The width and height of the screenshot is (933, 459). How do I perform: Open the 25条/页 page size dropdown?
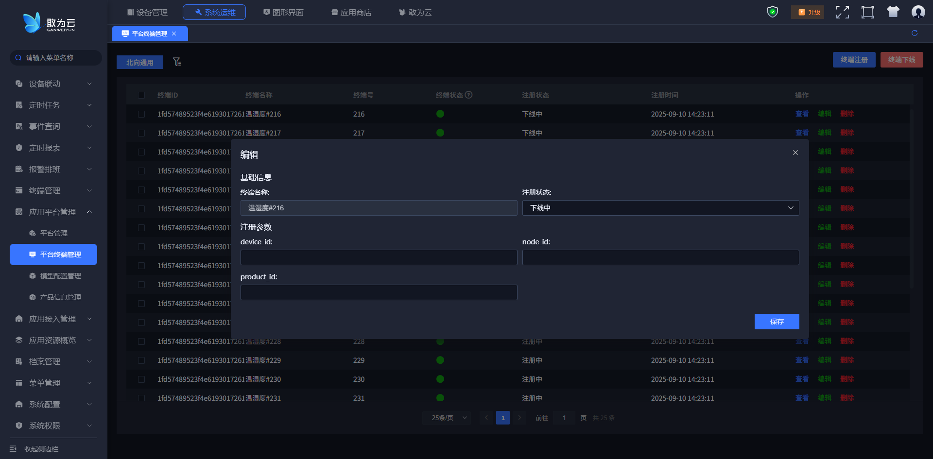447,418
